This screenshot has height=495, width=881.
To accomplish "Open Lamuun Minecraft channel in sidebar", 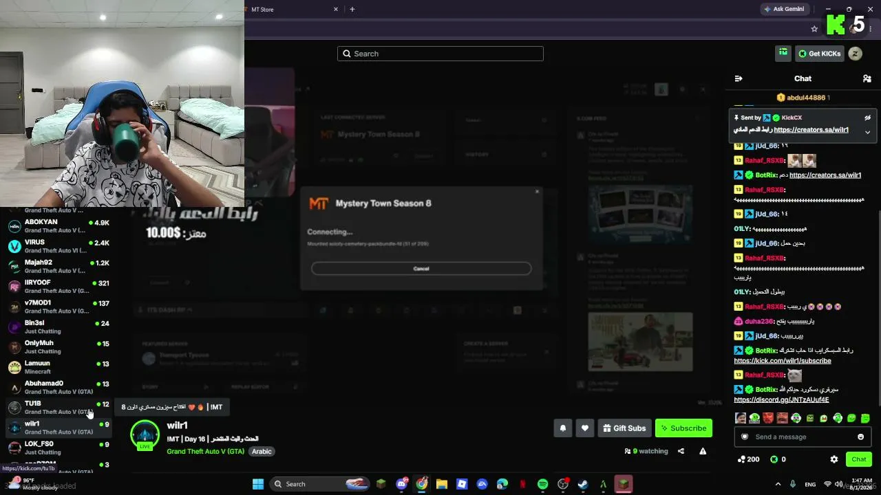I will [x=59, y=367].
